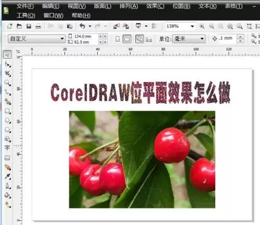Open the 文本(X) menu

207,6
